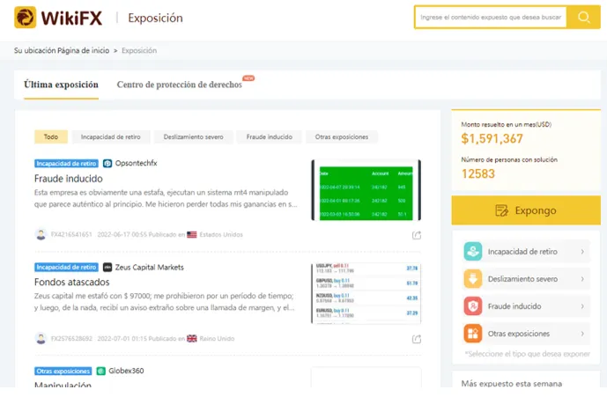This screenshot has width=607, height=397.
Task: Click user avatar of FX4216541651
Action: [x=41, y=234]
